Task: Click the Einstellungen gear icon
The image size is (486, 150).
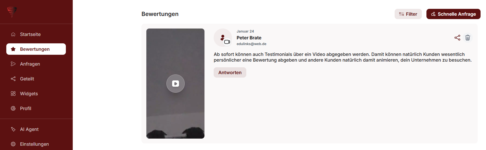Action: (13, 144)
